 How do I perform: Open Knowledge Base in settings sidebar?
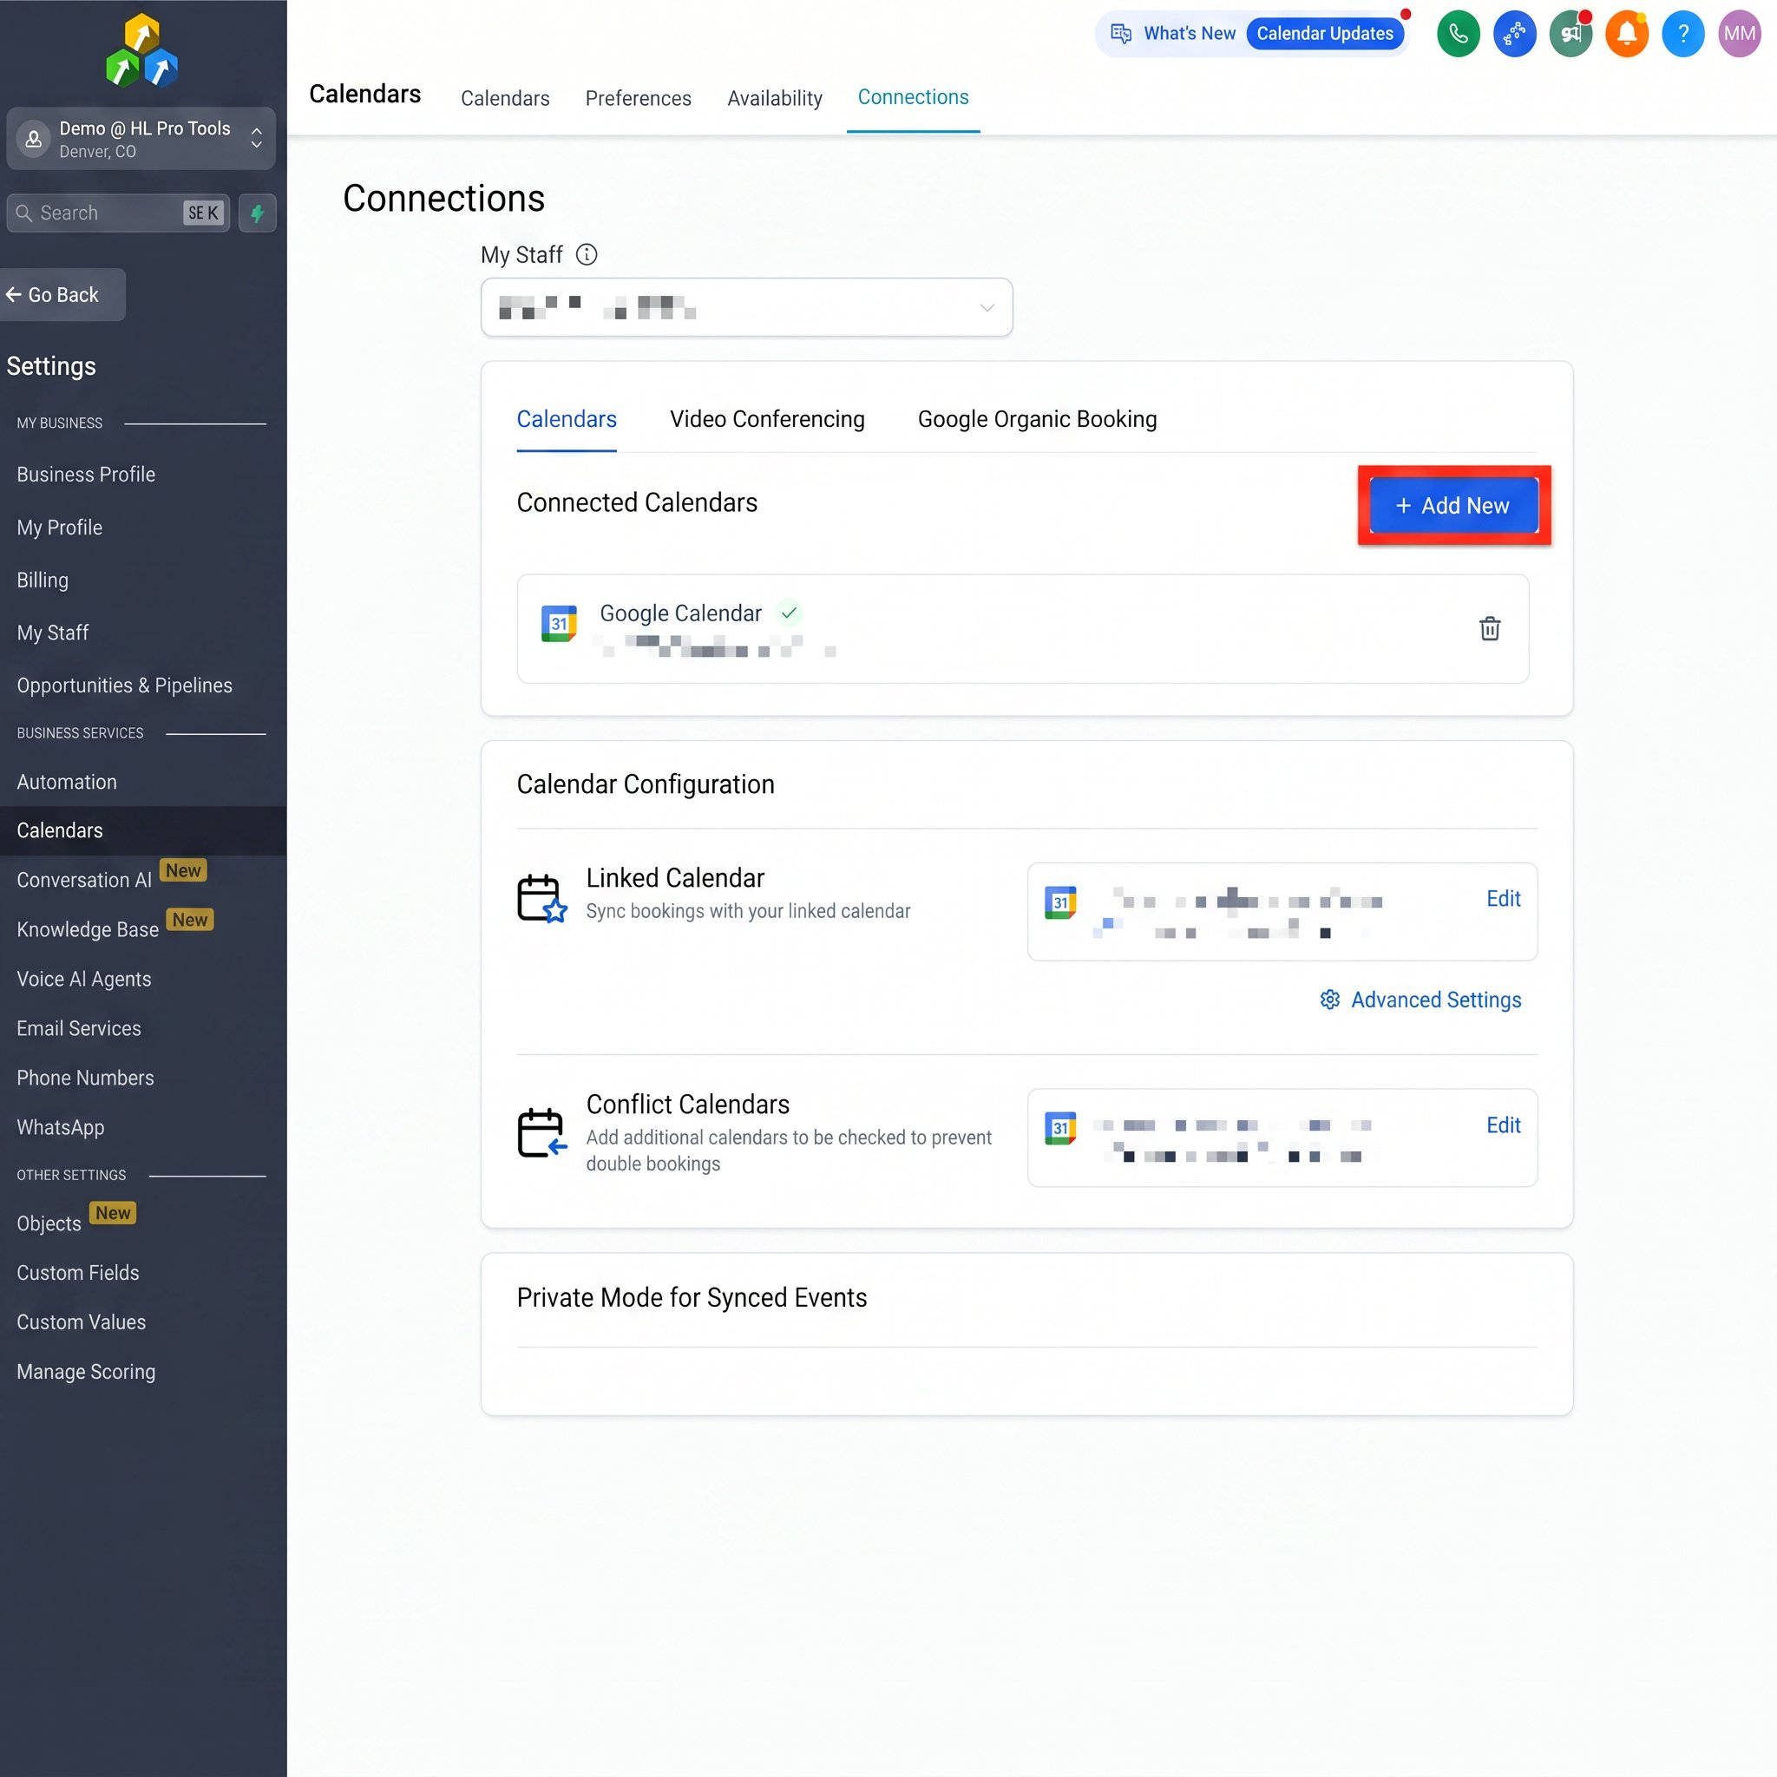88,930
